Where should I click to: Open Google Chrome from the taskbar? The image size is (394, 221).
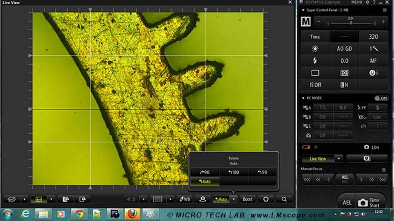click(x=79, y=214)
